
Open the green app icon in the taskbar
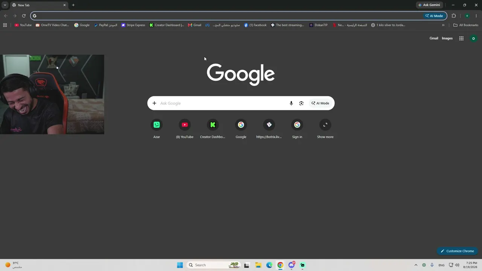click(x=302, y=265)
